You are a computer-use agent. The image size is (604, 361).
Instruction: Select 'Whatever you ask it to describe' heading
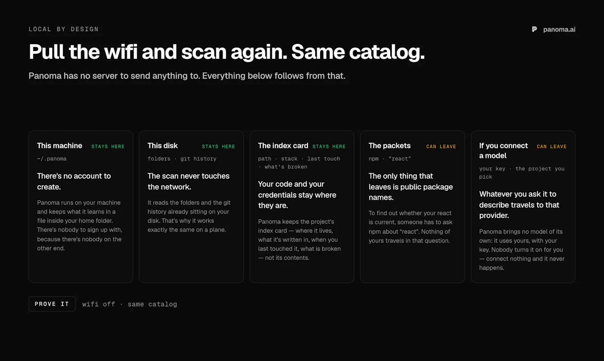point(519,205)
